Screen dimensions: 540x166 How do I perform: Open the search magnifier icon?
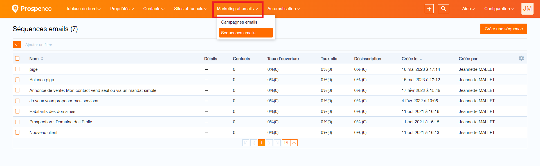click(x=444, y=9)
